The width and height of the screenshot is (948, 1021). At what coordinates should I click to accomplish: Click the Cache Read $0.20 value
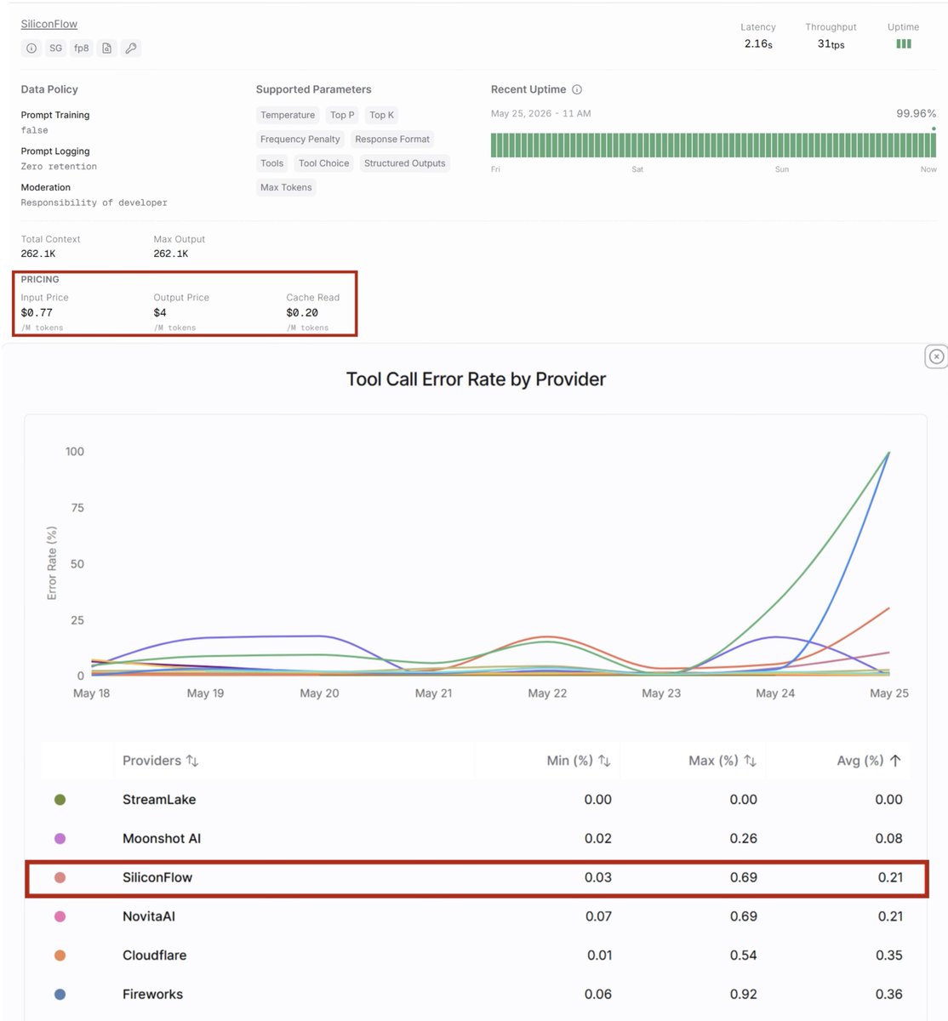[x=302, y=312]
